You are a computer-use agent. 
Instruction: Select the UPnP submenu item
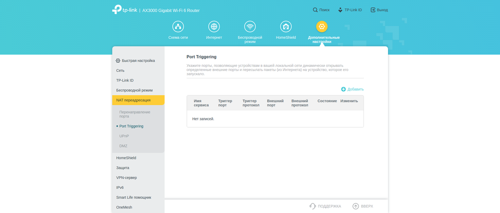click(124, 136)
